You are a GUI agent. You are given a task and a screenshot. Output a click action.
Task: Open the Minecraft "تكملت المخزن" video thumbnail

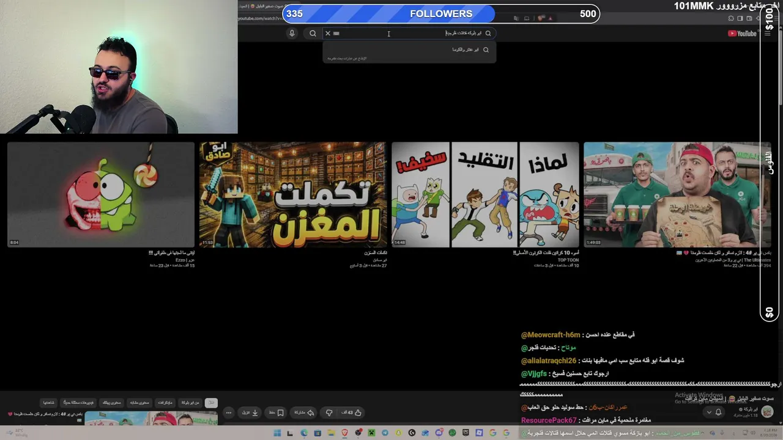[x=293, y=195]
